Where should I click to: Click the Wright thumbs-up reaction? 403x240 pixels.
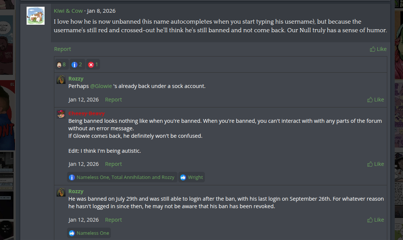point(192,177)
